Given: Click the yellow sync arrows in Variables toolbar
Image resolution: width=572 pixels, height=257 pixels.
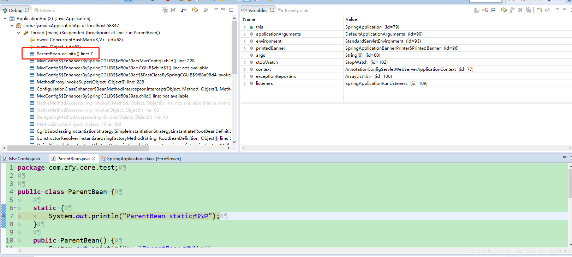Looking at the screenshot, I should [x=504, y=10].
